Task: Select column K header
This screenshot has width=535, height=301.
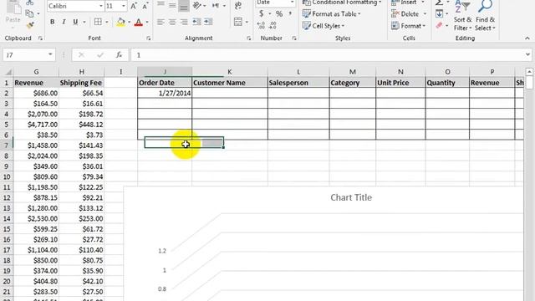Action: [230, 72]
